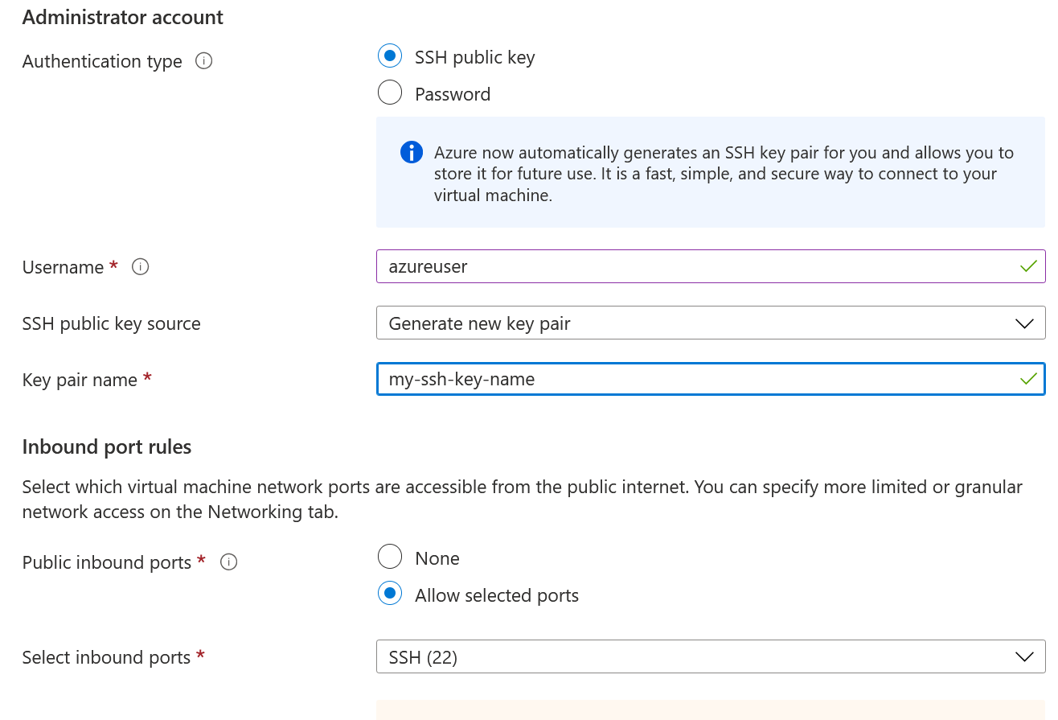Choose None for public inbound ports
1058x720 pixels.
390,557
